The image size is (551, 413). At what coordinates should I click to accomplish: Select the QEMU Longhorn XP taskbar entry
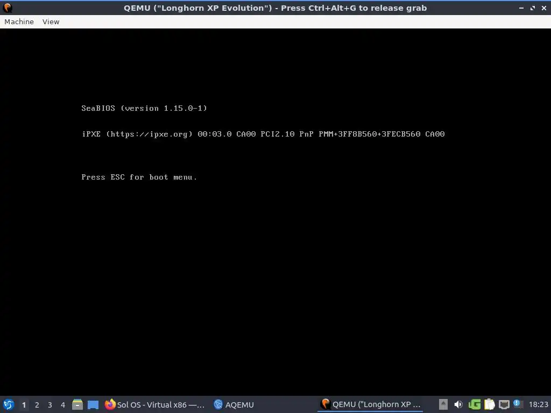point(371,404)
